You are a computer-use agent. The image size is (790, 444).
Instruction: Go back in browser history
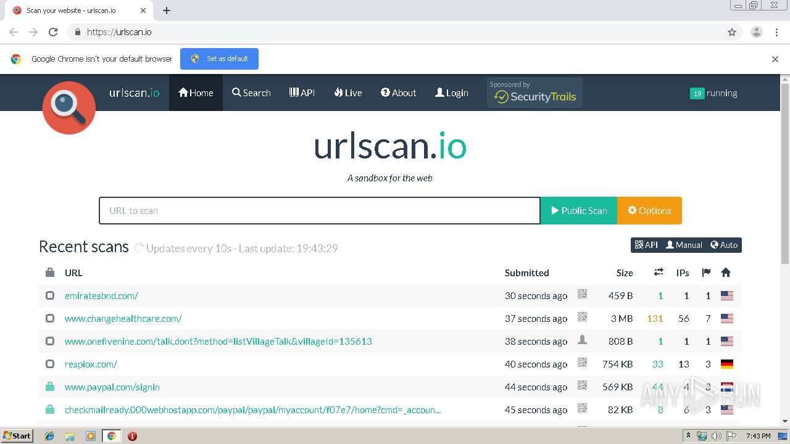coord(14,32)
